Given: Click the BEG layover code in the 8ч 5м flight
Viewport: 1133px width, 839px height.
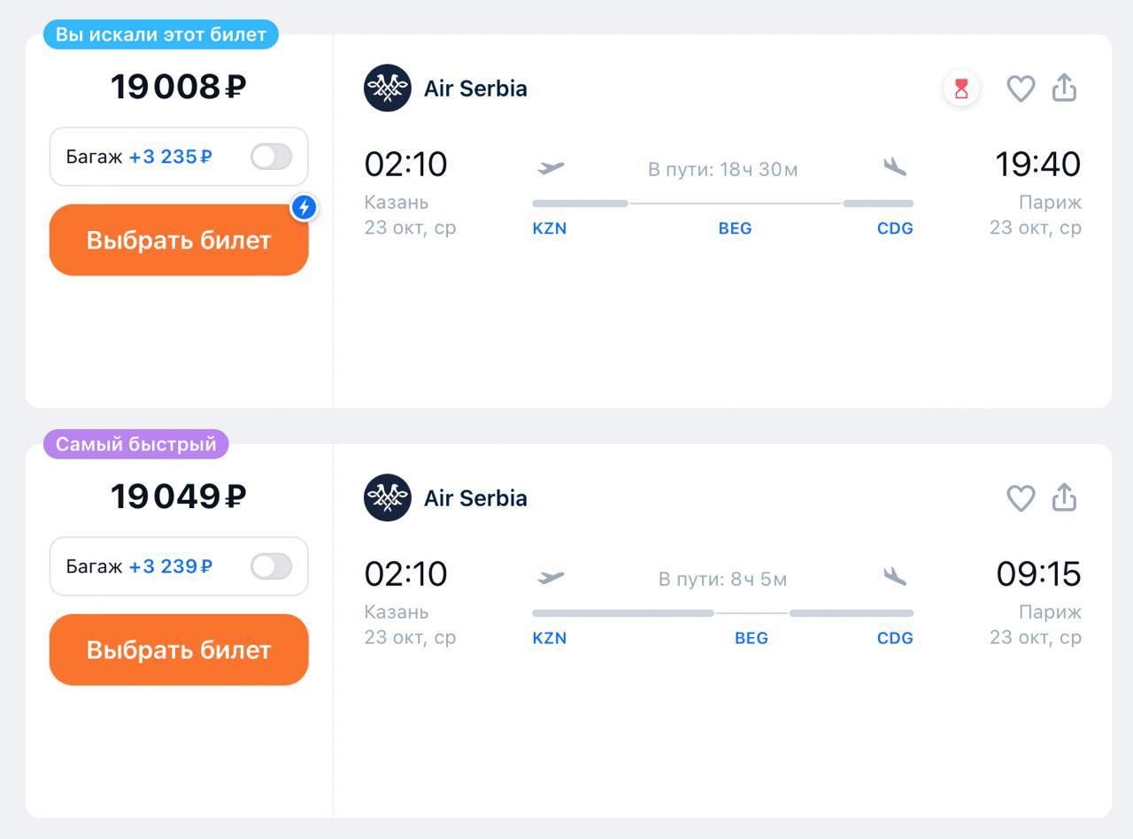Looking at the screenshot, I should tap(751, 638).
